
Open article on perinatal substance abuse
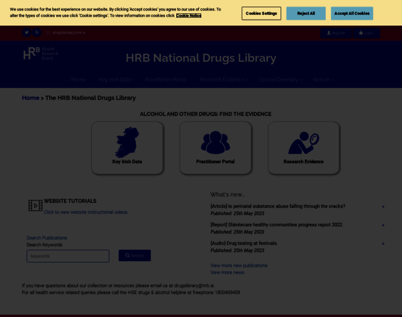click(278, 207)
